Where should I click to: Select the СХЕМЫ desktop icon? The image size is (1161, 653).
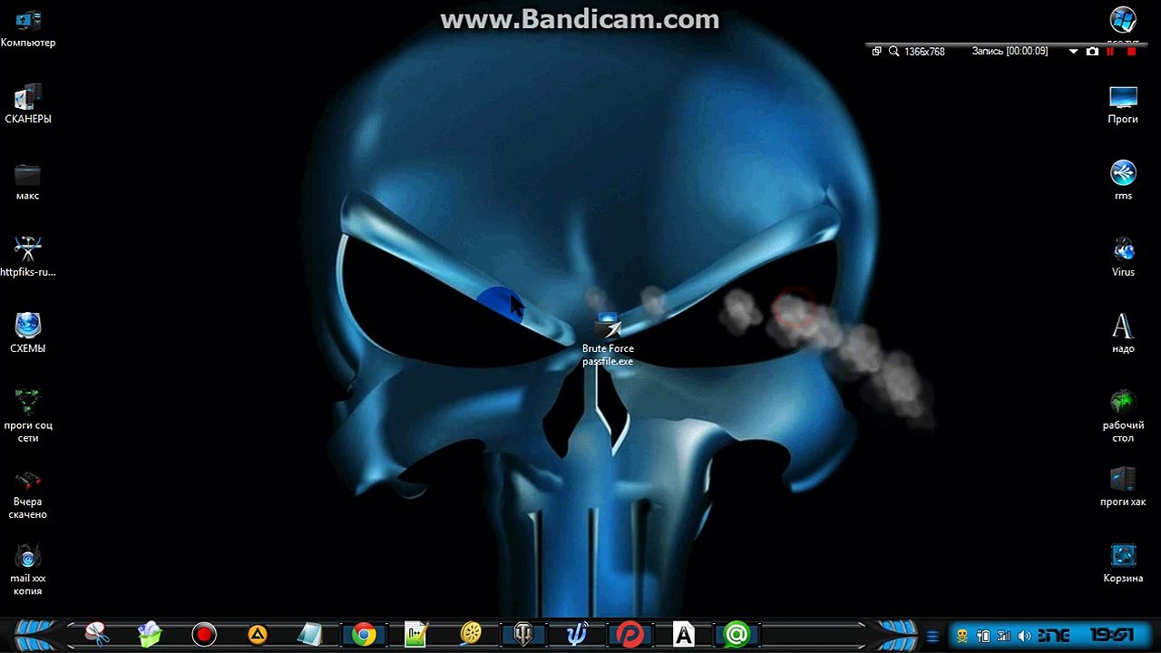coord(27,333)
